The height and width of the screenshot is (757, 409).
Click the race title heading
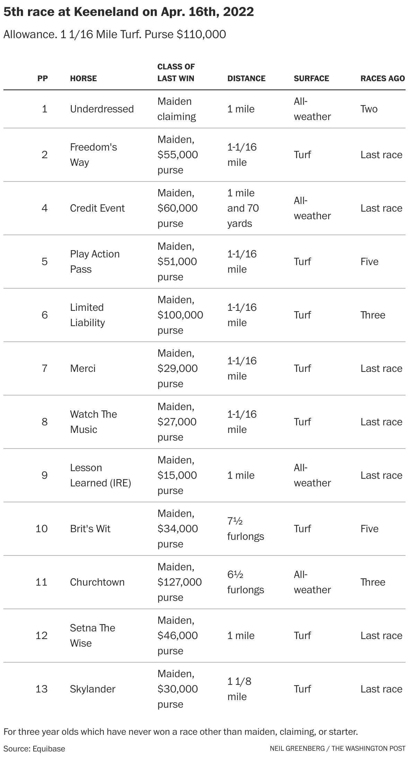[x=129, y=12]
